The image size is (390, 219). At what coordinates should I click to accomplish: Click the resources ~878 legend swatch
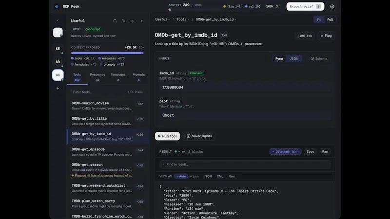coord(99,58)
